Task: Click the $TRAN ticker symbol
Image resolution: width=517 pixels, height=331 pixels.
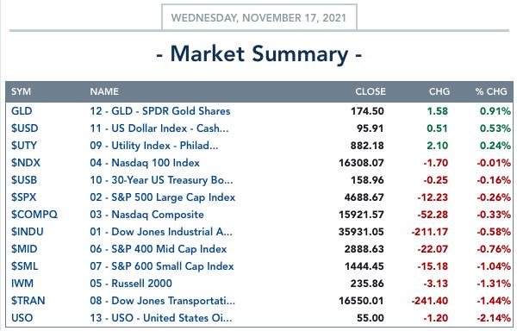Action: click(x=28, y=300)
